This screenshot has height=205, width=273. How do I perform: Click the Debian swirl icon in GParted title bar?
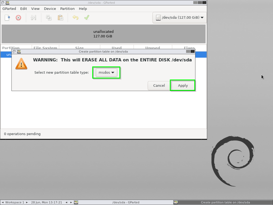point(3,3)
